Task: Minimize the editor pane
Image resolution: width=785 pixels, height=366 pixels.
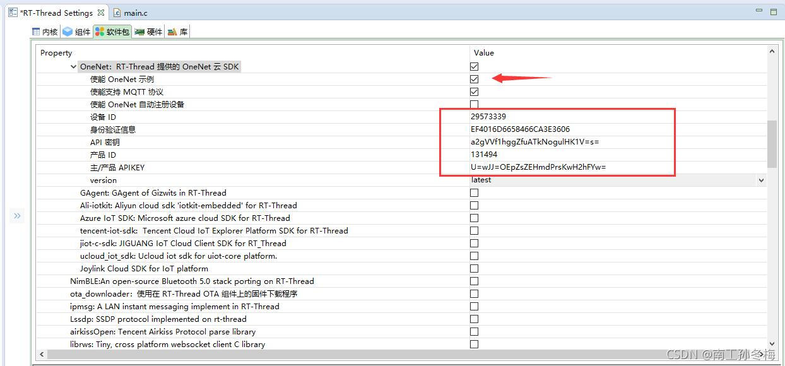Action: tap(759, 11)
